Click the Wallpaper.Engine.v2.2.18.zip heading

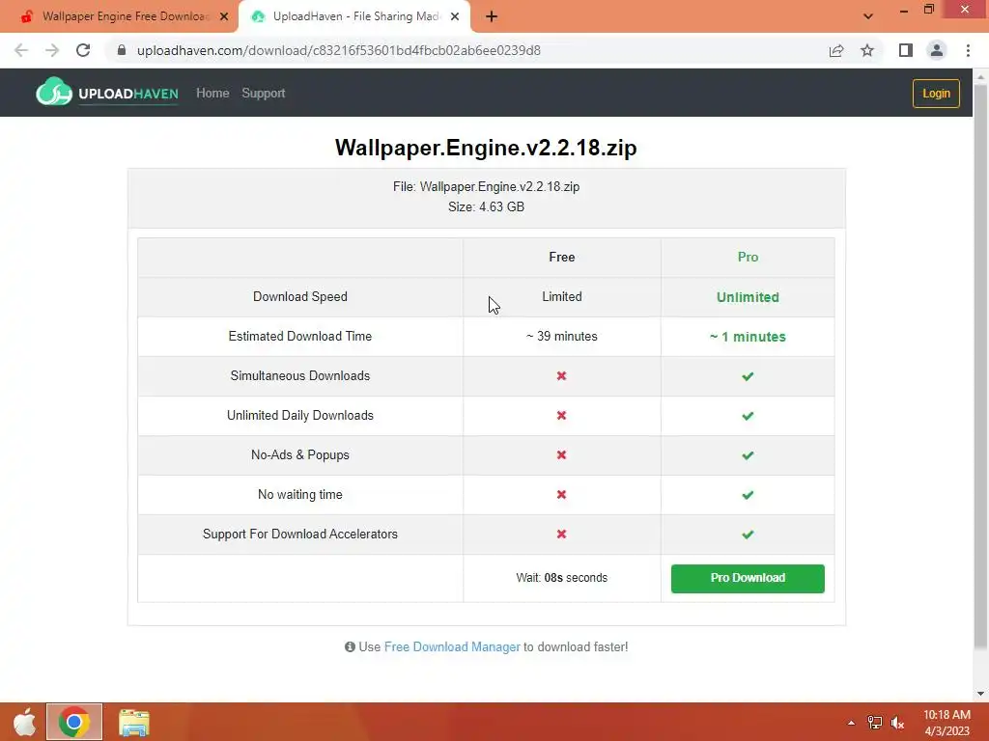click(486, 148)
